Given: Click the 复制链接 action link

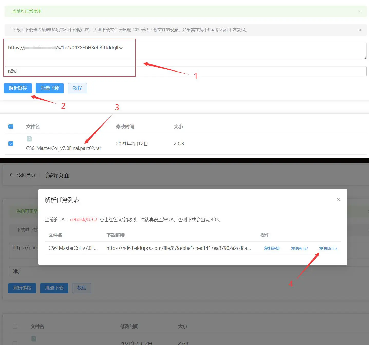Looking at the screenshot, I should (272, 248).
